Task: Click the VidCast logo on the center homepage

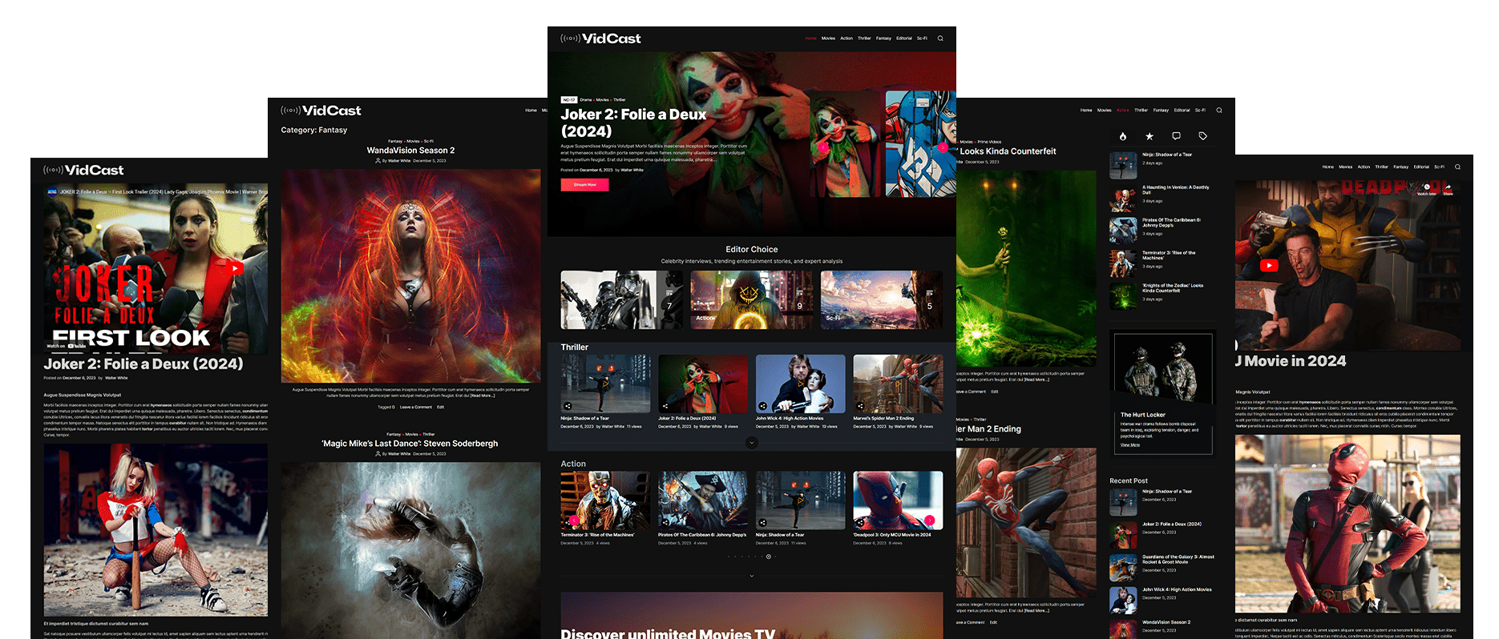Action: [x=600, y=38]
